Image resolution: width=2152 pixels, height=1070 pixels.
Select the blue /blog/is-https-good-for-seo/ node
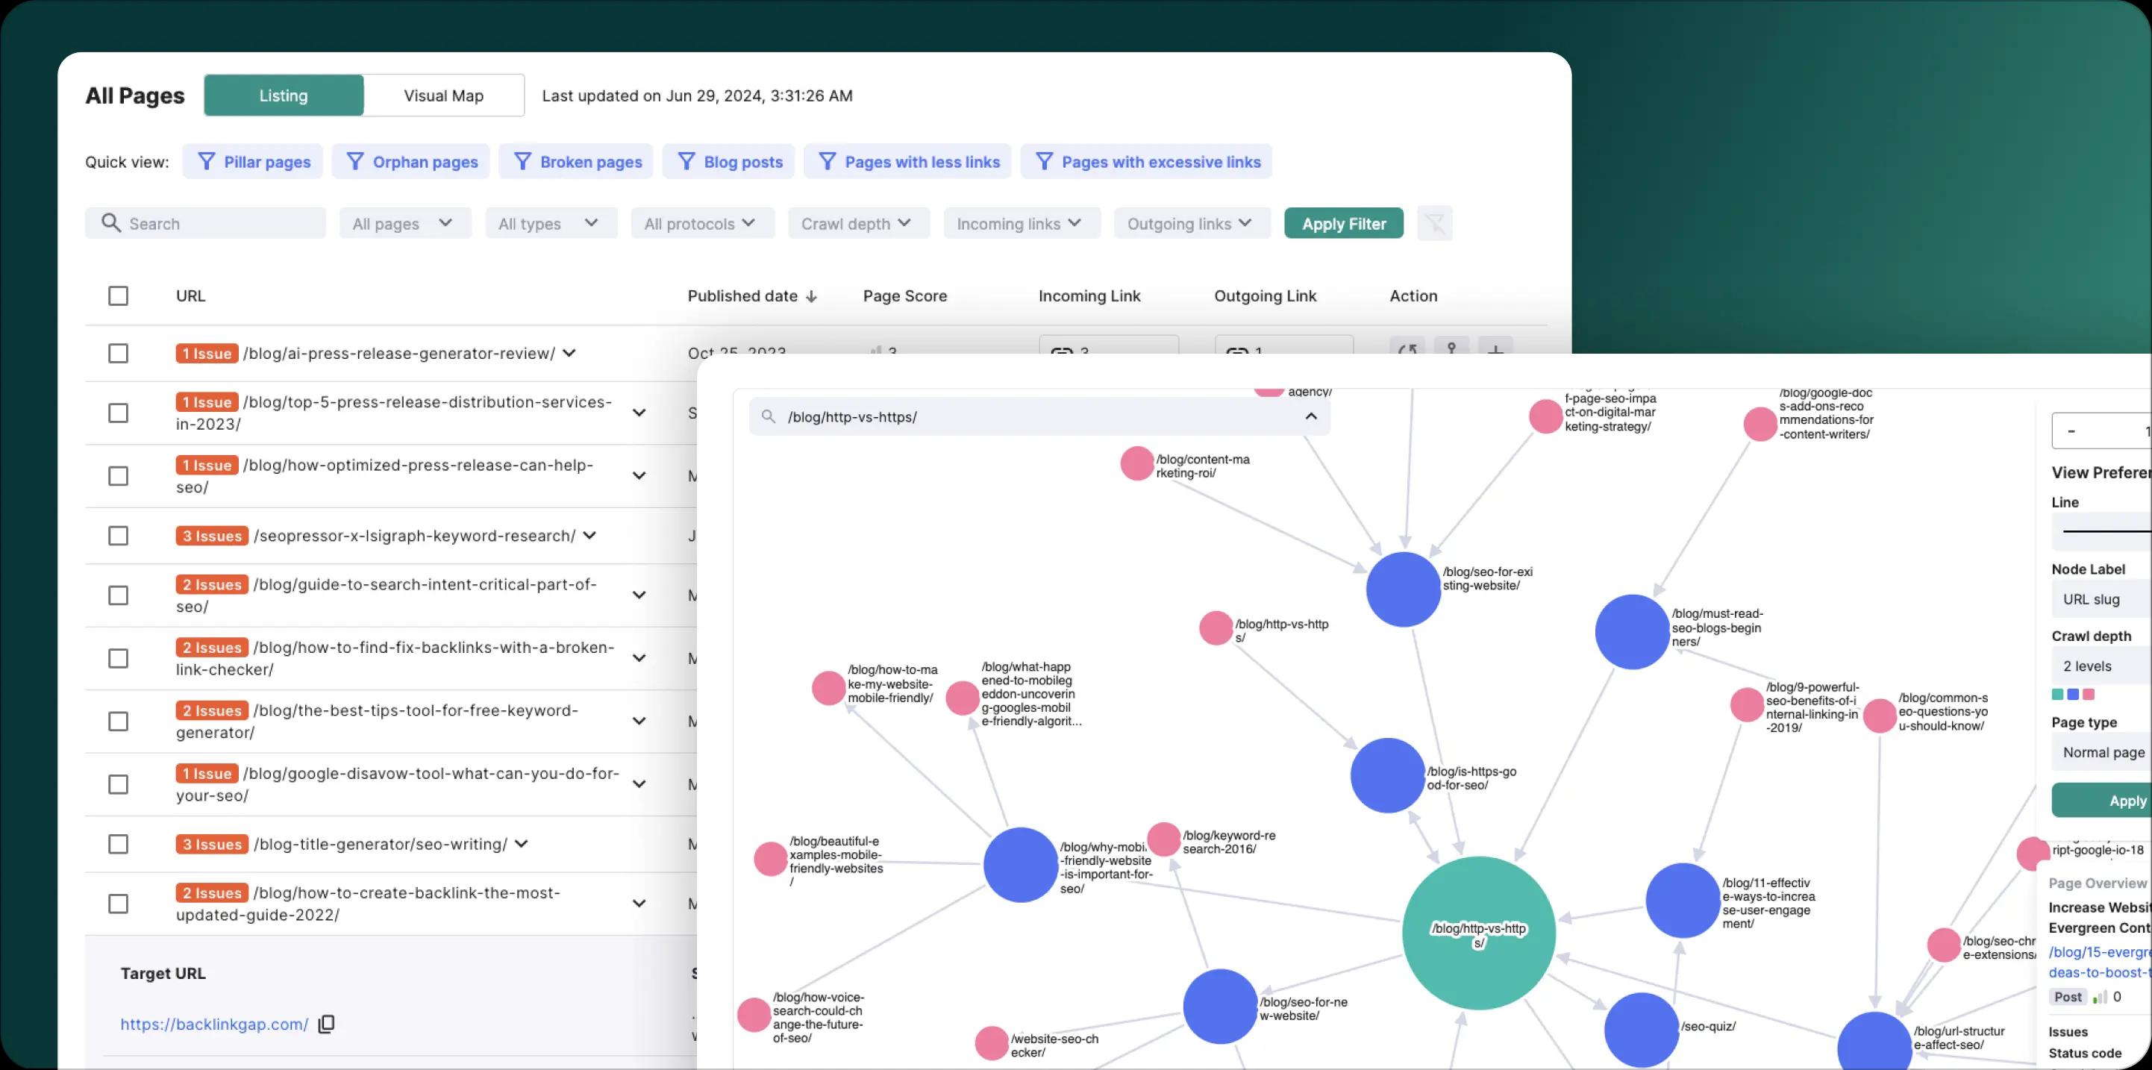1388,775
